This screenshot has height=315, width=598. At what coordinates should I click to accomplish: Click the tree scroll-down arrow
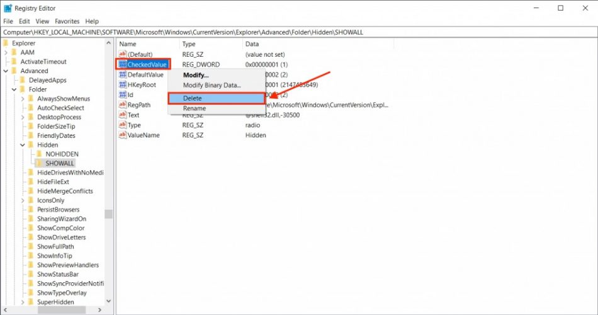click(109, 301)
